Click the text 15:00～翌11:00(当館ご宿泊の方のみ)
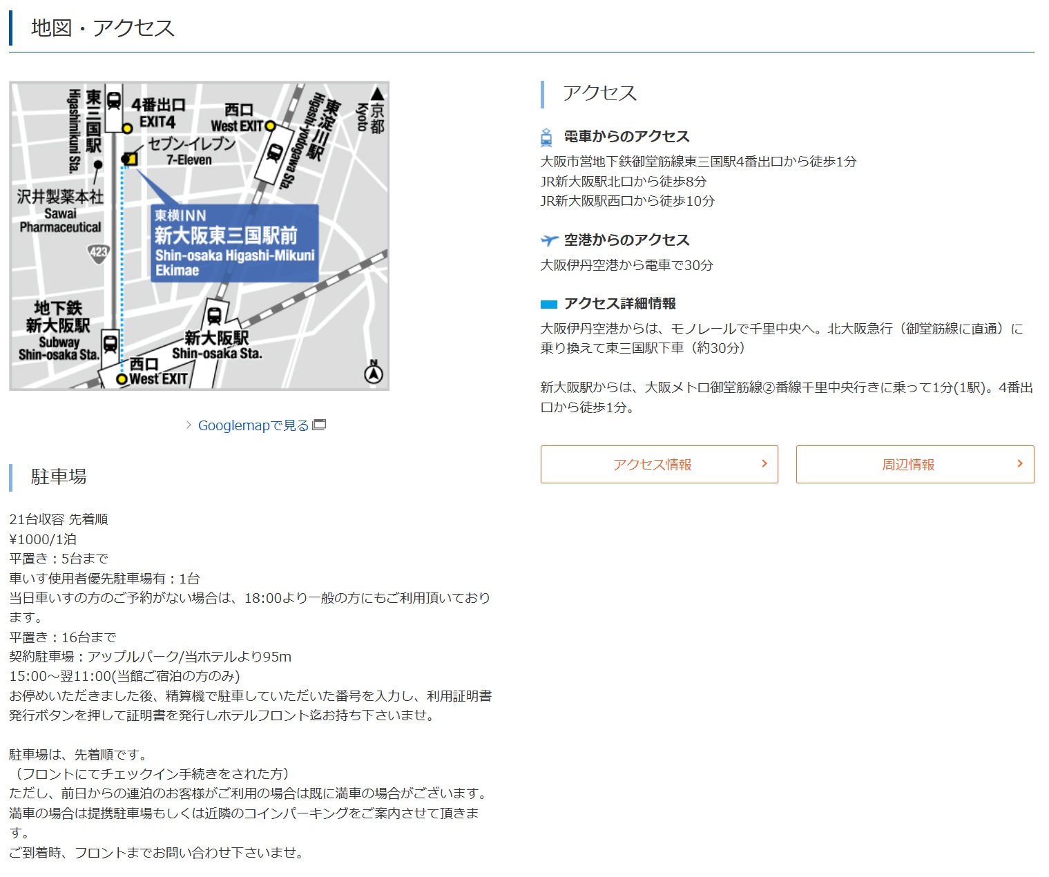The height and width of the screenshot is (877, 1049). click(x=125, y=676)
